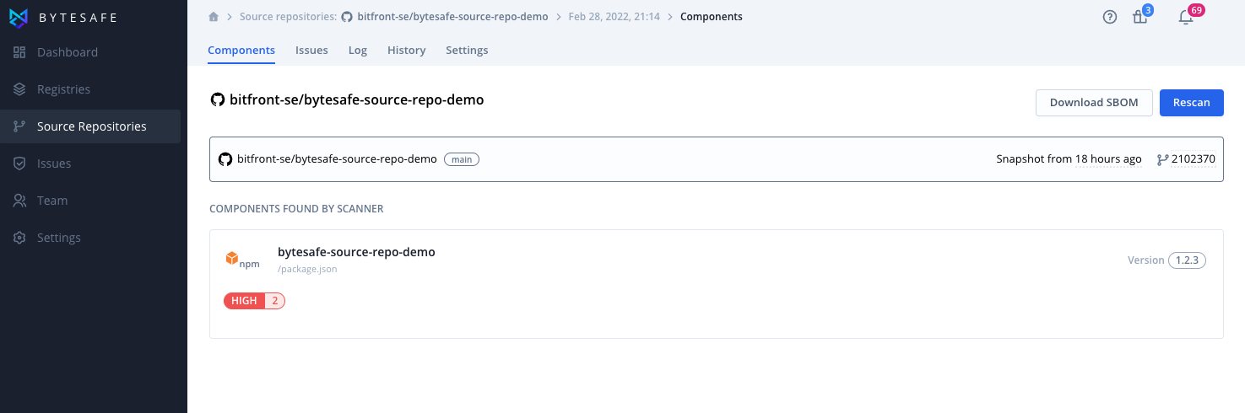The width and height of the screenshot is (1245, 413).
Task: Open the help question mark icon
Action: [x=1110, y=17]
